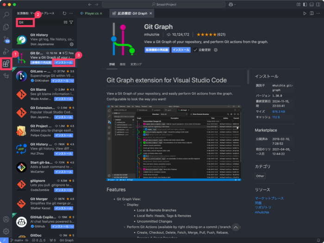Open the Search view in activity bar
324x243 pixels.
[6, 15]
